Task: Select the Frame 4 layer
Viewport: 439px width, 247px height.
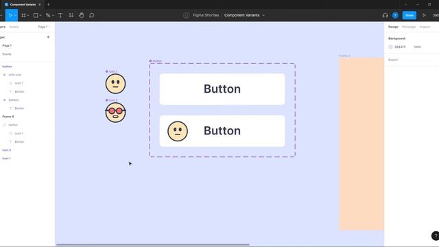Action: coord(8,117)
